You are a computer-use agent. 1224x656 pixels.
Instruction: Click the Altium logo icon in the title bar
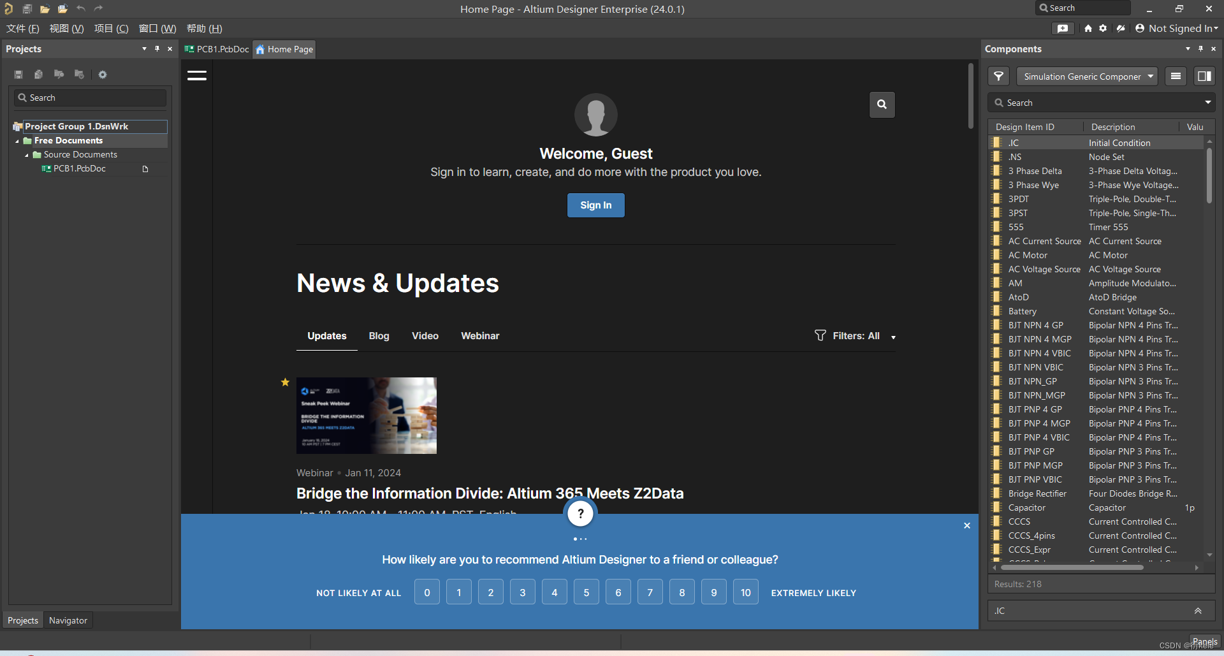coord(9,9)
